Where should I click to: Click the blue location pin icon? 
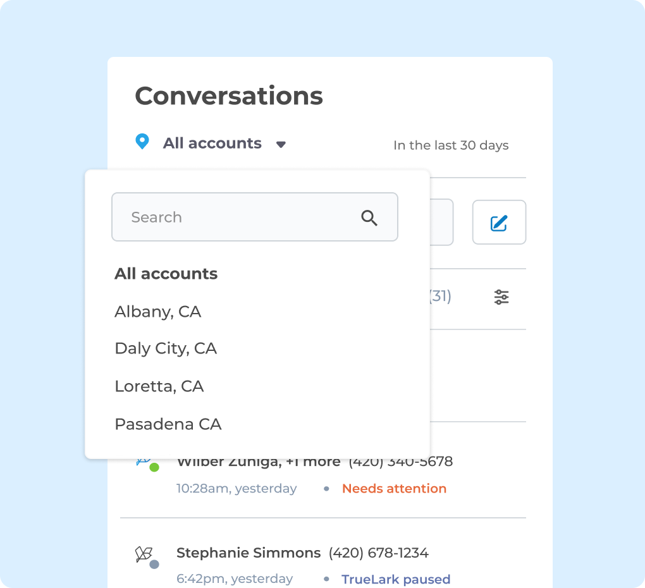pos(142,142)
